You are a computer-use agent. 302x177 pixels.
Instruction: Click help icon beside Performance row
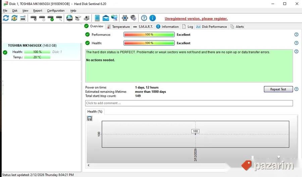pos(296,34)
